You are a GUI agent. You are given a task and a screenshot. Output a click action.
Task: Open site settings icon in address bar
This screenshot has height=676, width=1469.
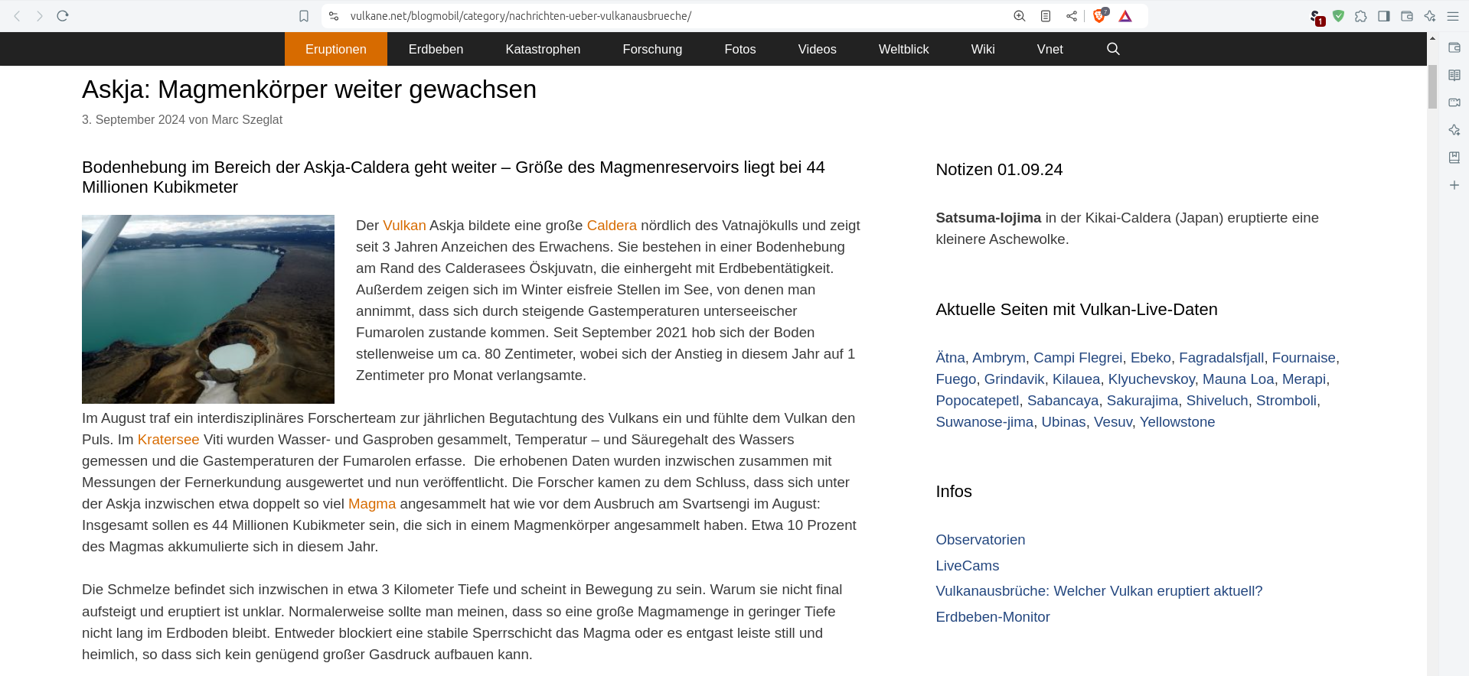(x=334, y=16)
